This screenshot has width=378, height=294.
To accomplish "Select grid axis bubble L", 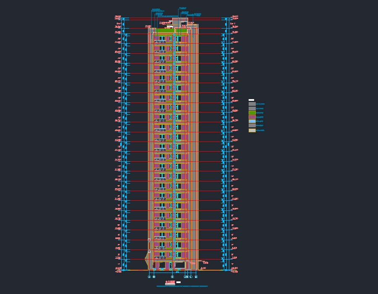I will point(191,277).
